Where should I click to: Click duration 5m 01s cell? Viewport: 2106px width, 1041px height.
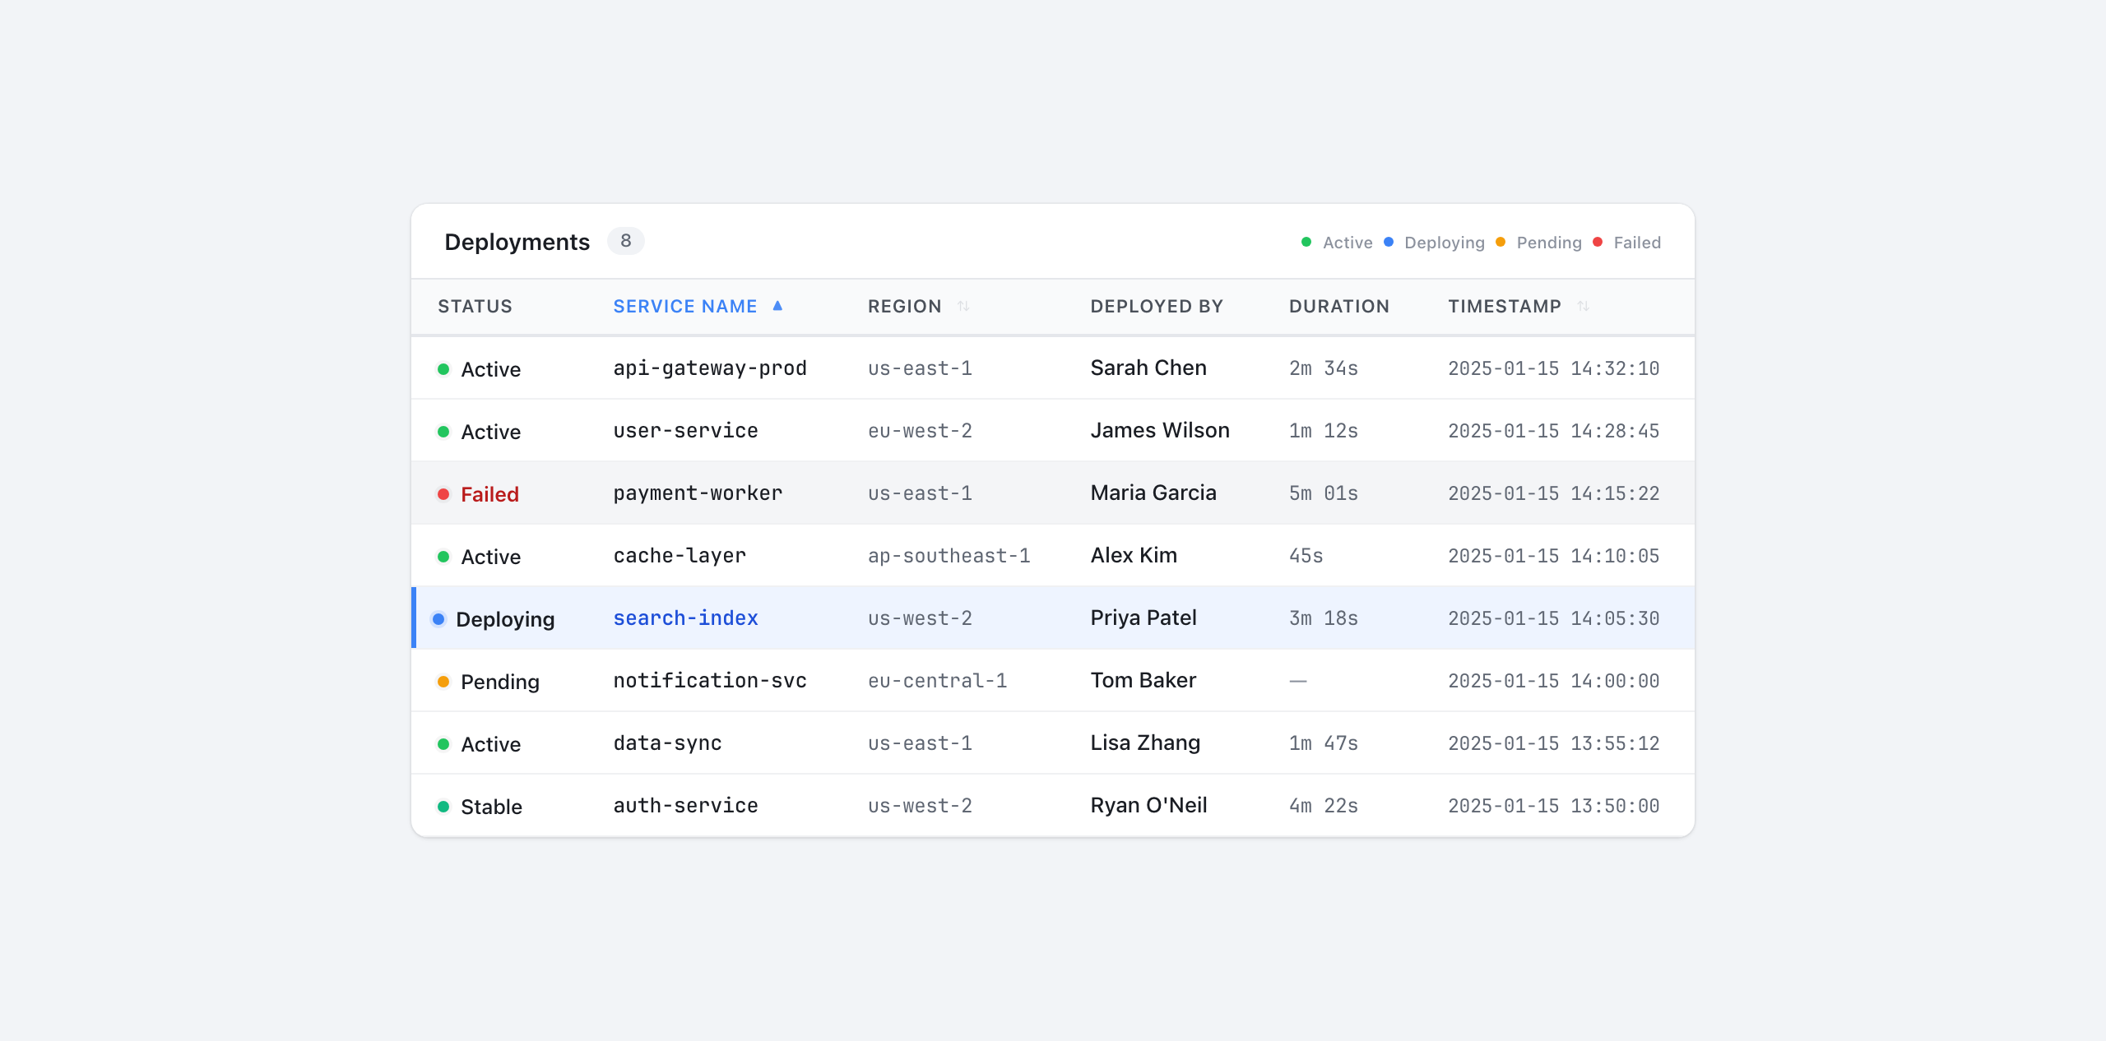coord(1323,494)
